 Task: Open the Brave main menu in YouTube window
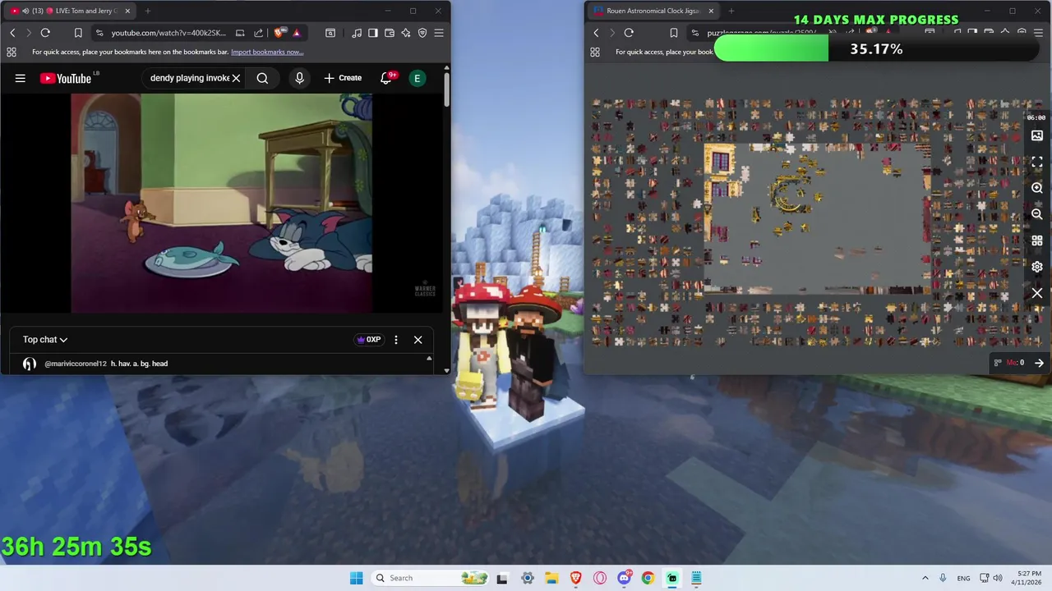[439, 33]
